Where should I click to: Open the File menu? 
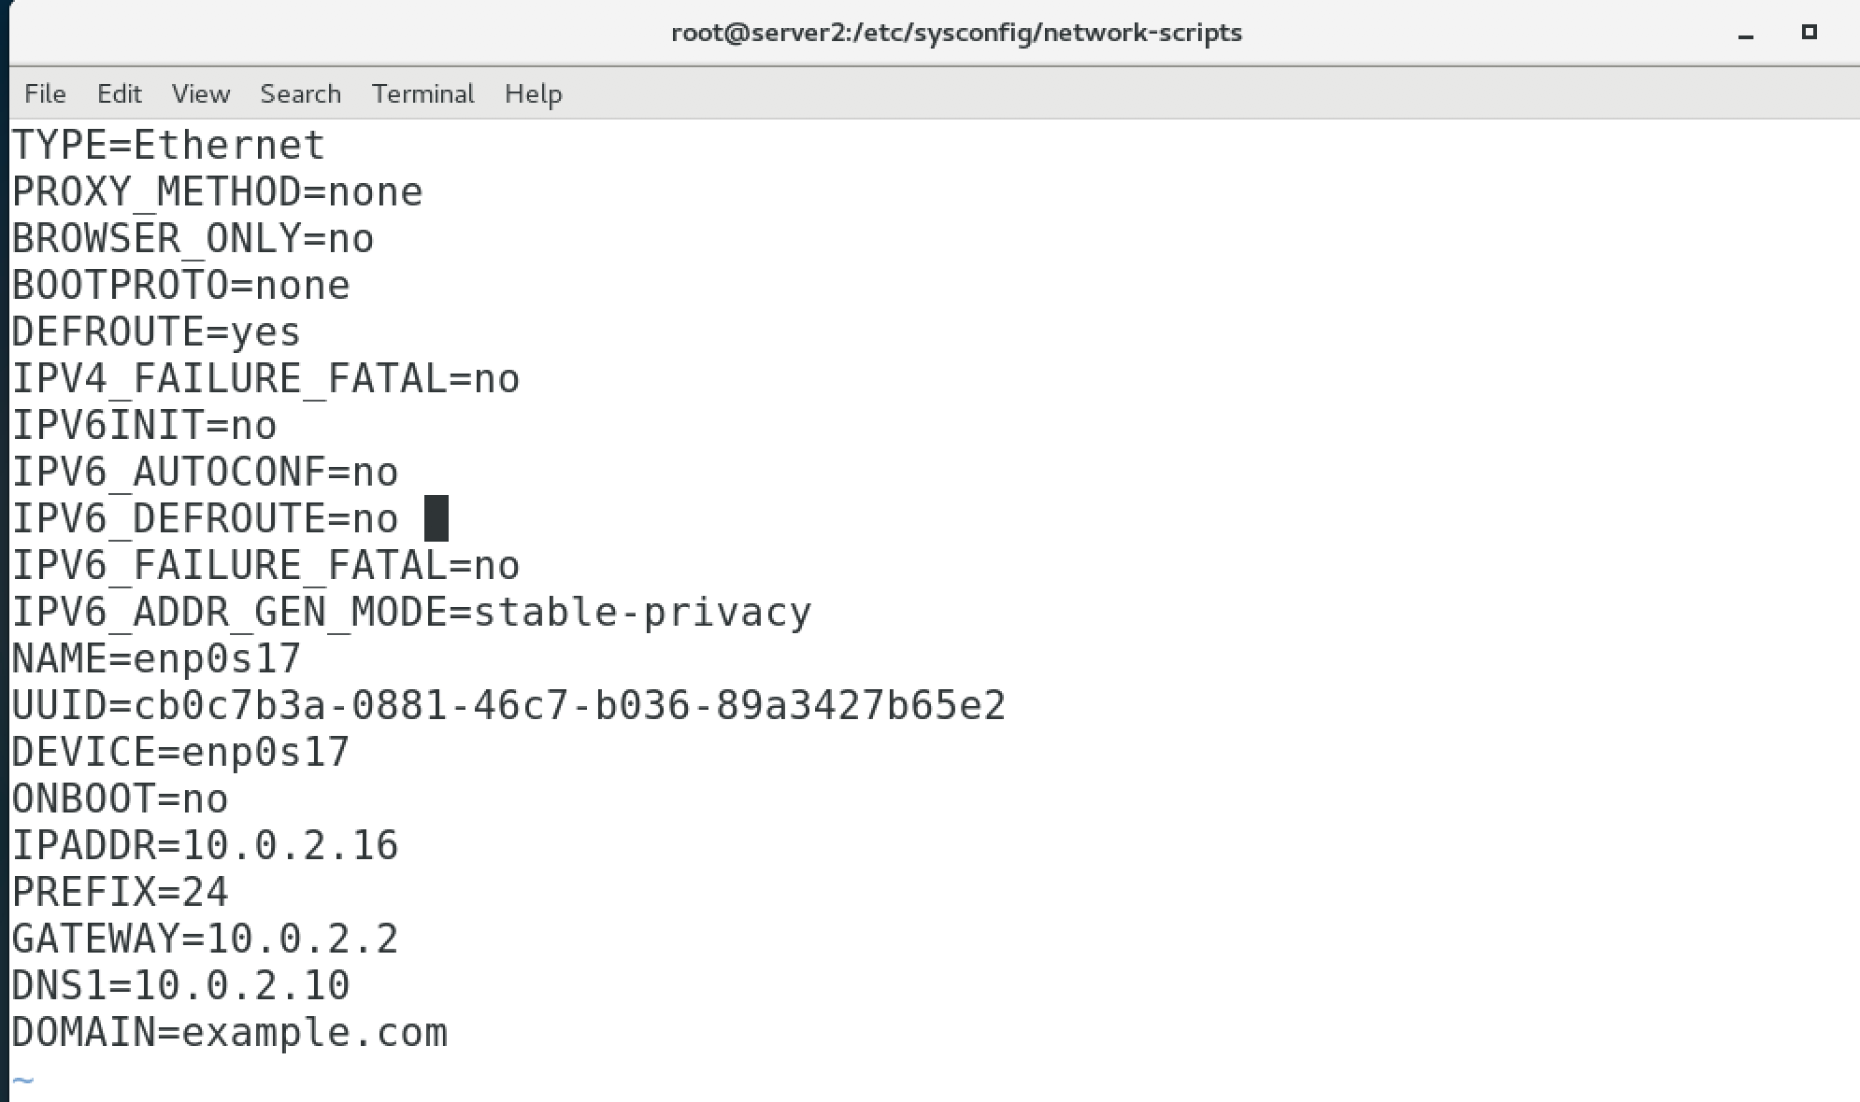tap(45, 93)
